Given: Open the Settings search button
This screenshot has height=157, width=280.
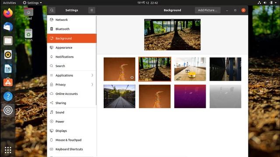Looking at the screenshot, I should (52, 10).
